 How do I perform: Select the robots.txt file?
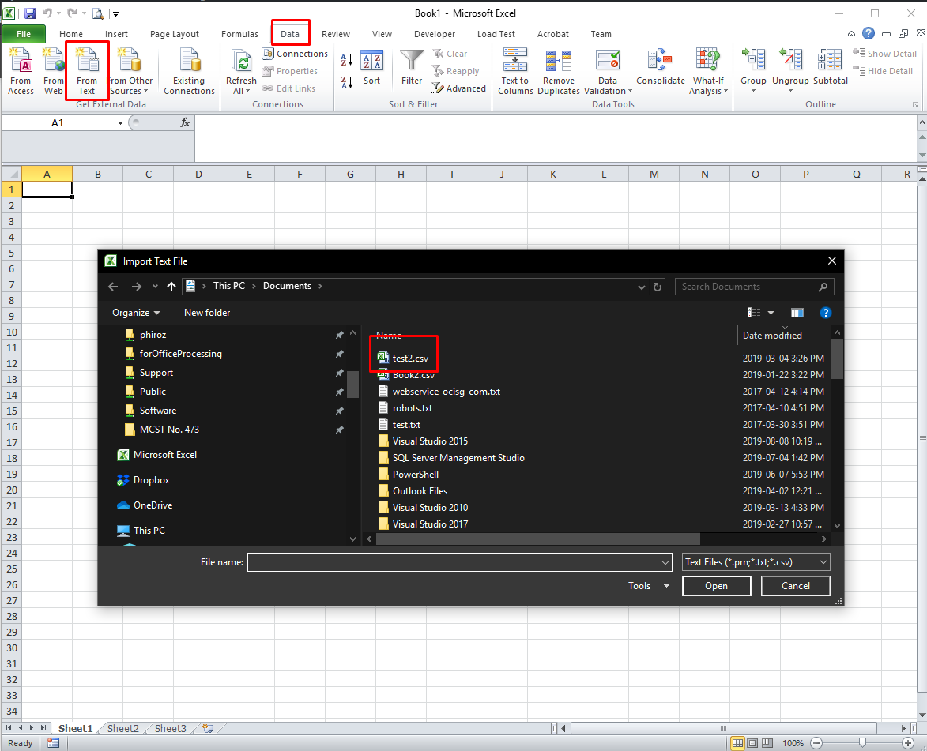click(x=412, y=407)
